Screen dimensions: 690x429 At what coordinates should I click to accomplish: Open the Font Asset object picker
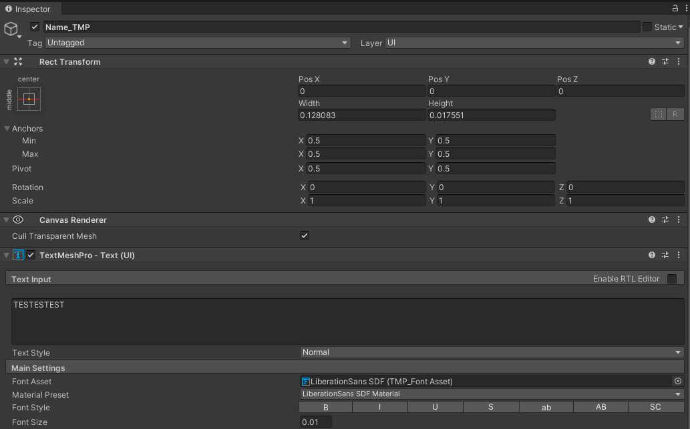click(x=679, y=381)
